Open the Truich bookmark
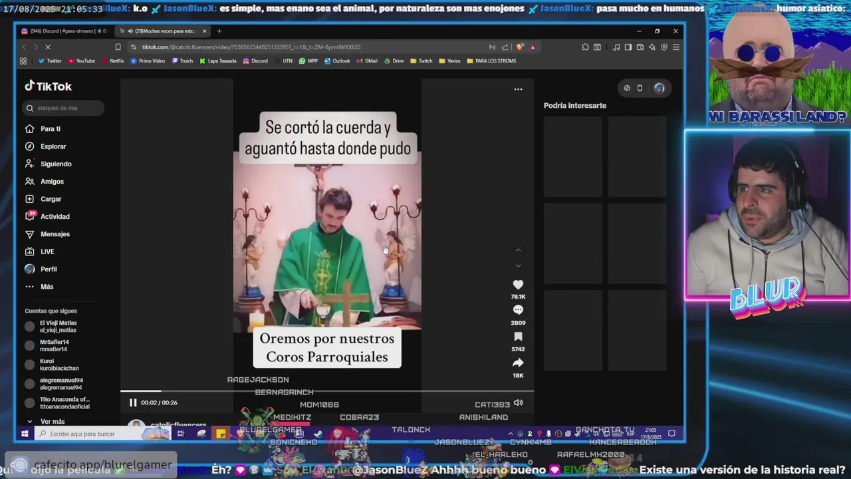The width and height of the screenshot is (851, 479). coord(182,61)
